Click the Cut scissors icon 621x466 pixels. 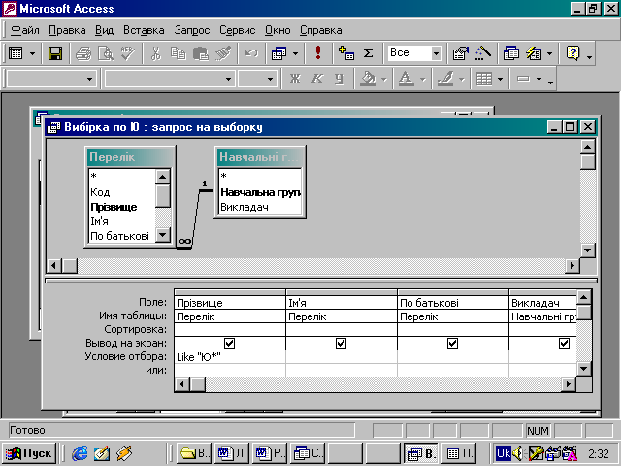point(156,53)
